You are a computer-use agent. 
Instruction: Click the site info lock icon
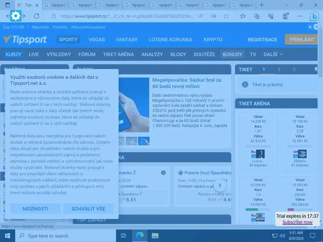point(54,16)
